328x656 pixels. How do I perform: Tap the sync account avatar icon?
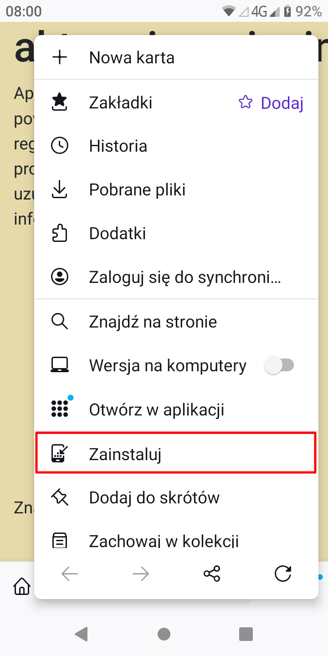(x=60, y=277)
